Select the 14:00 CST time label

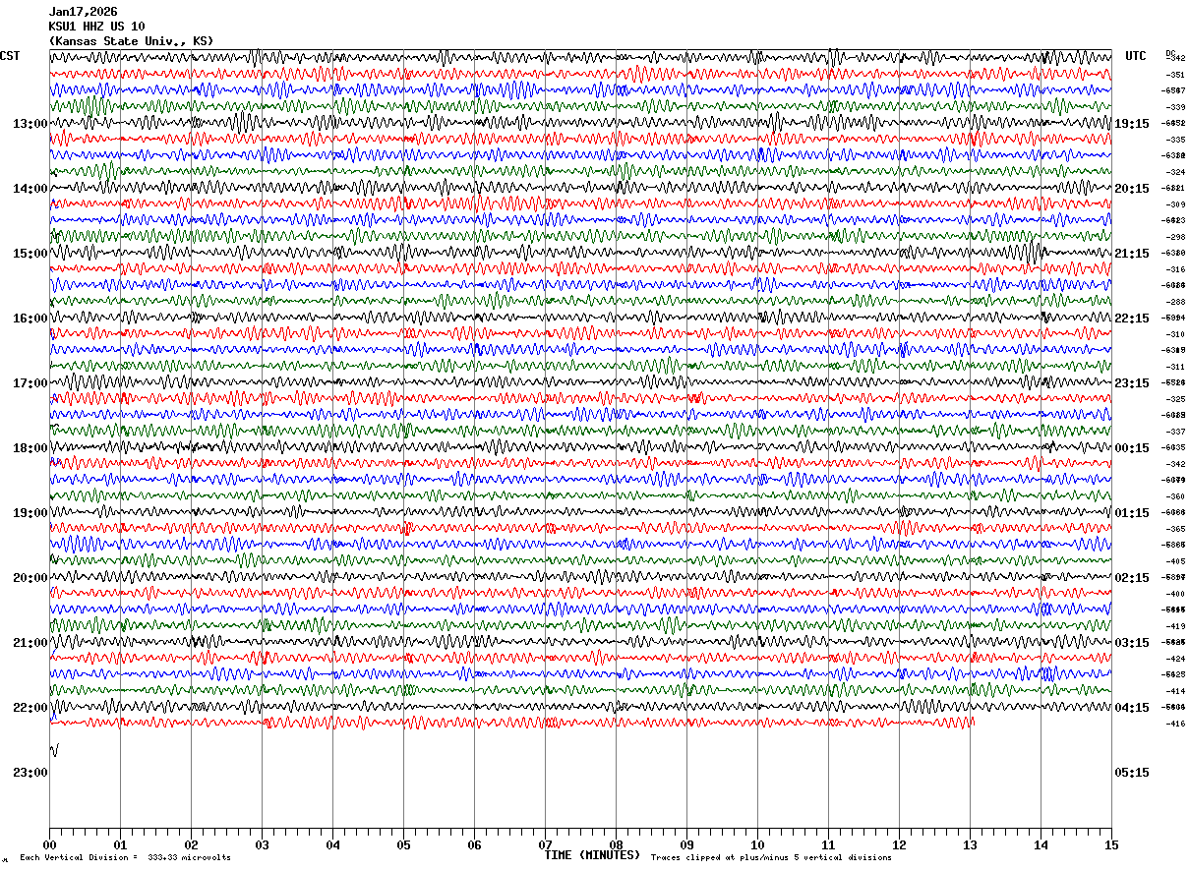pos(30,189)
